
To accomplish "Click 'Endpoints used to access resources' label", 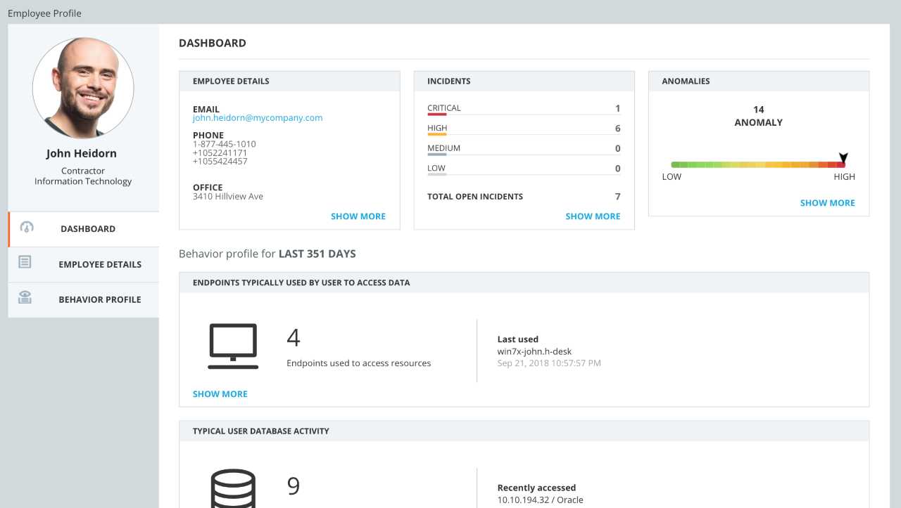I will click(359, 363).
